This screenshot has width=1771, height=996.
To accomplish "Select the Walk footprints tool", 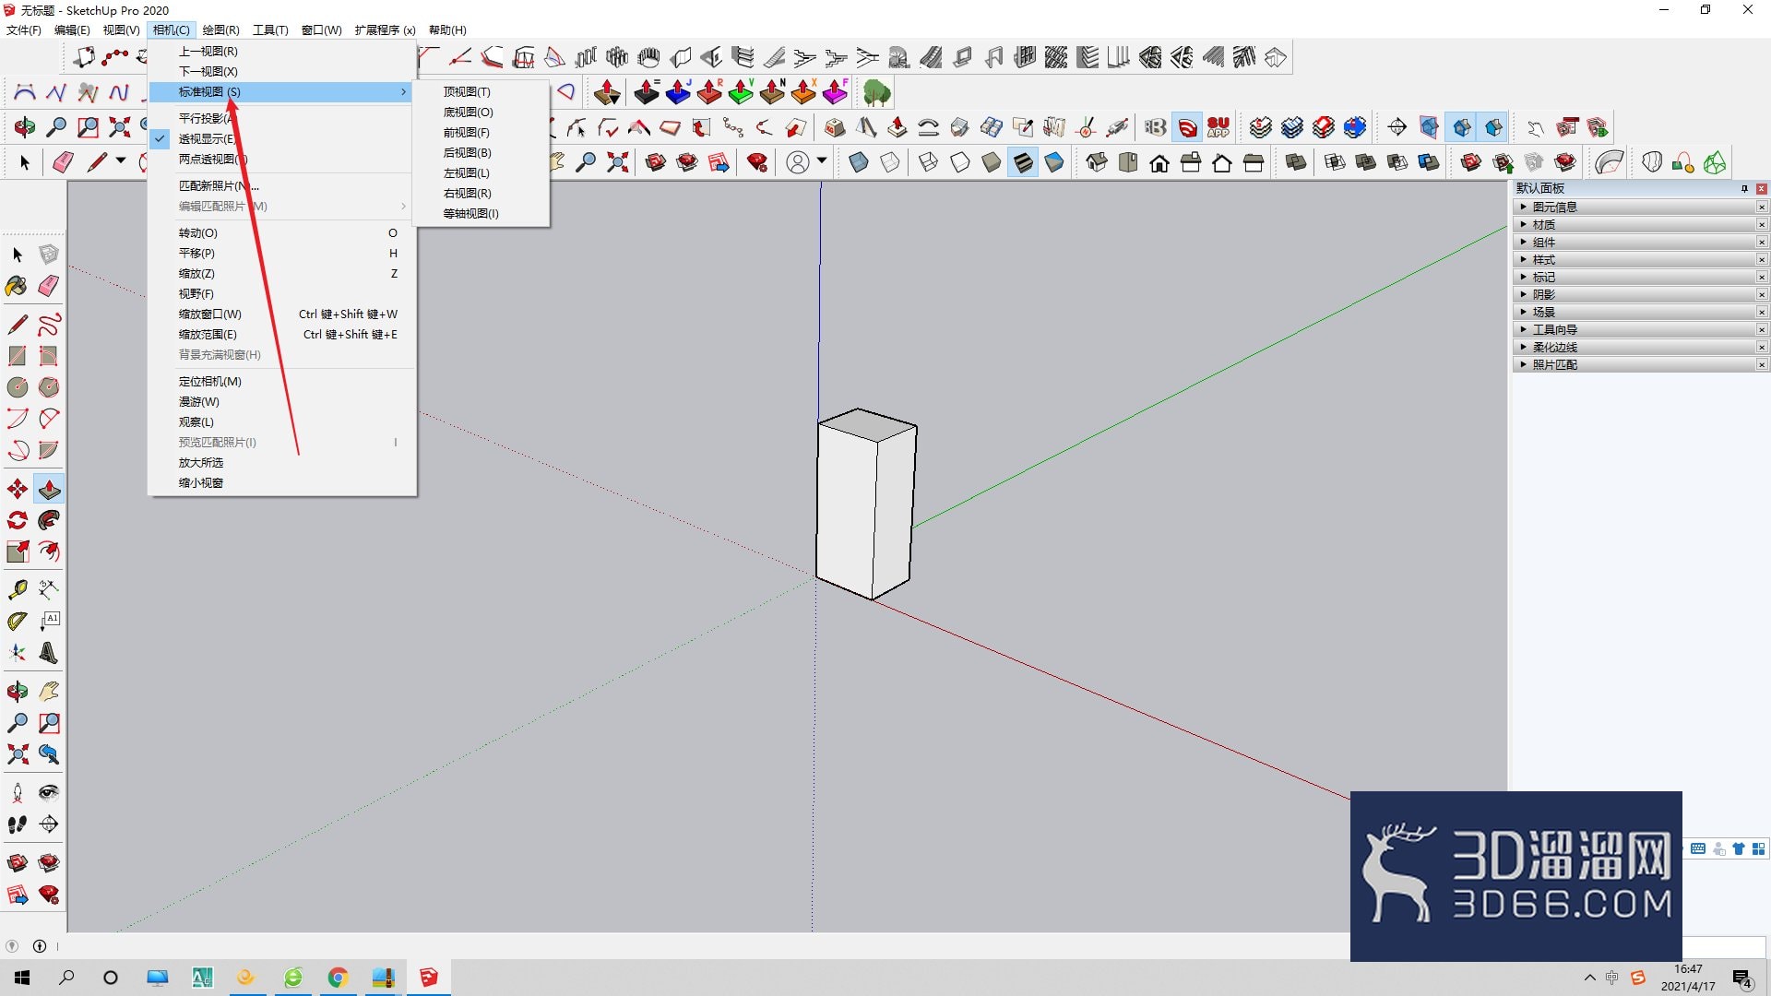I will [17, 824].
